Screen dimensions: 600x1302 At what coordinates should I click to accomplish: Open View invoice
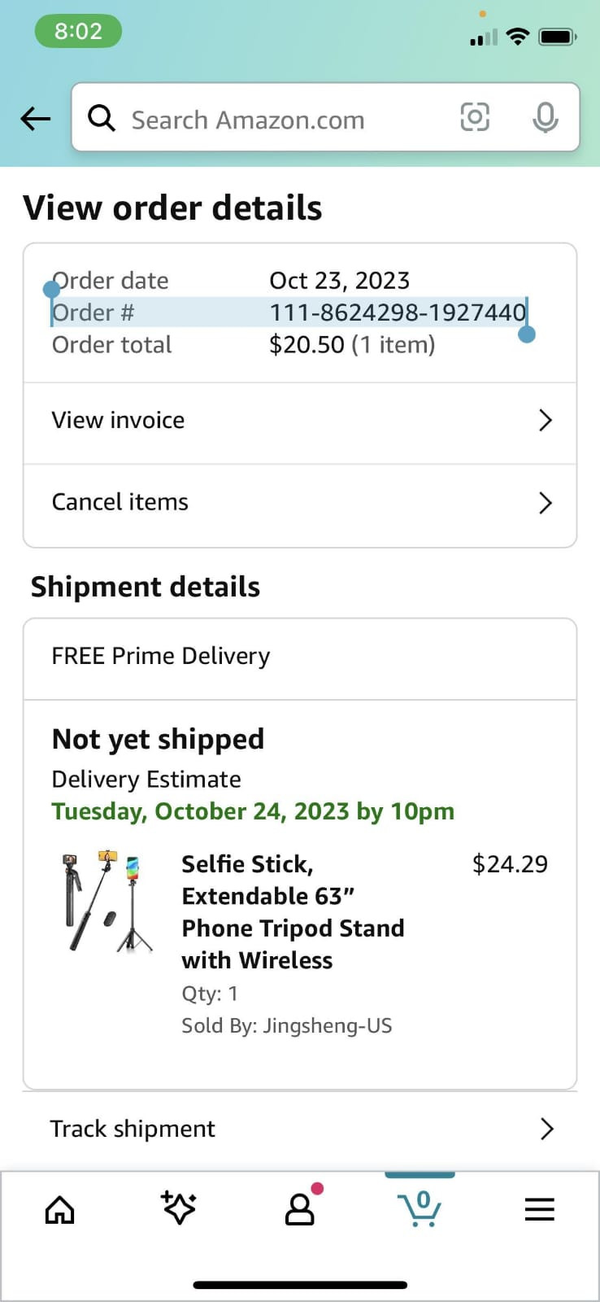coord(119,421)
